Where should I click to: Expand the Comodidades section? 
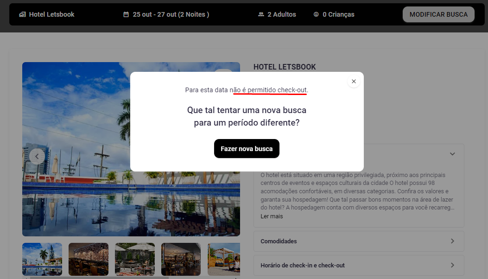[x=359, y=241]
